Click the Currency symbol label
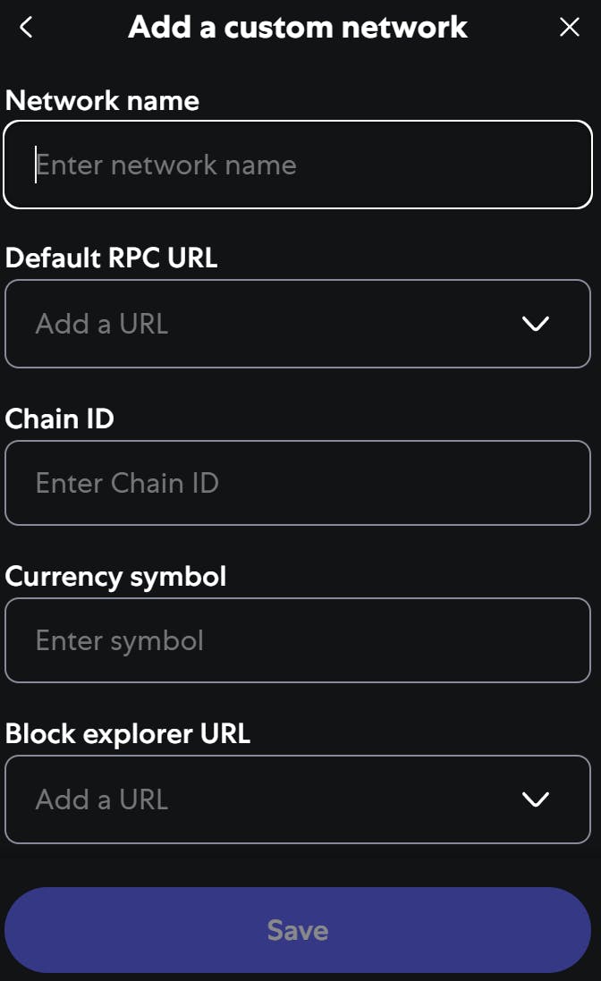The height and width of the screenshot is (981, 601). (116, 576)
